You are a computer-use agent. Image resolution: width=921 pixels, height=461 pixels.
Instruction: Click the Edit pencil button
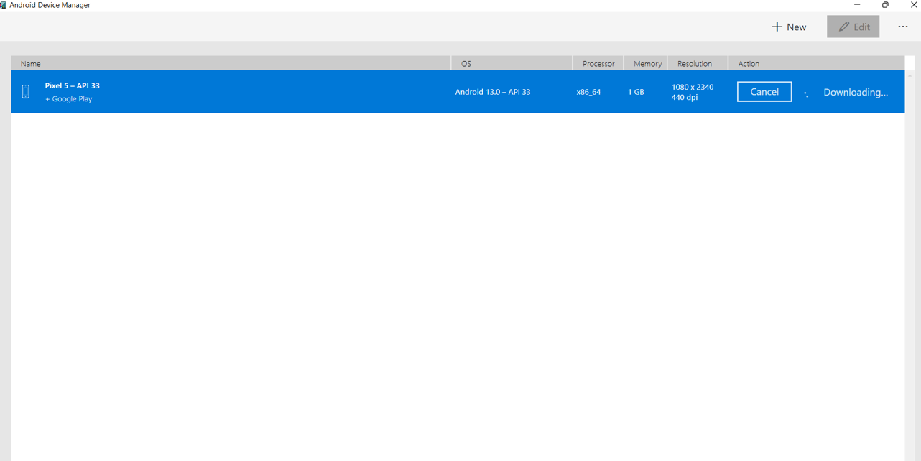853,27
